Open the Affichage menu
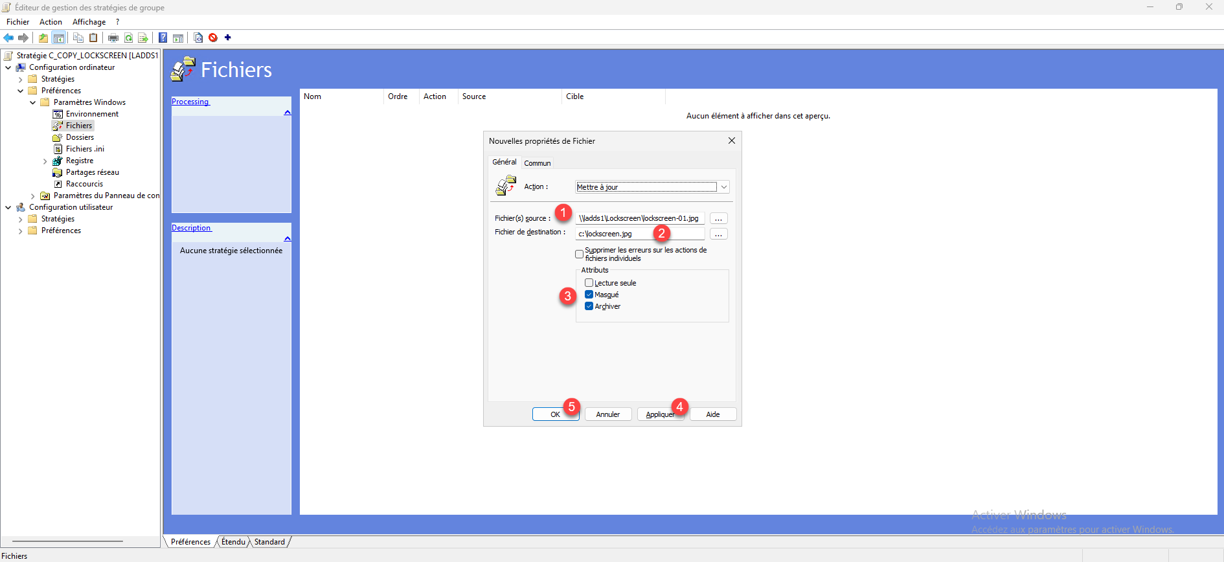 click(x=89, y=22)
